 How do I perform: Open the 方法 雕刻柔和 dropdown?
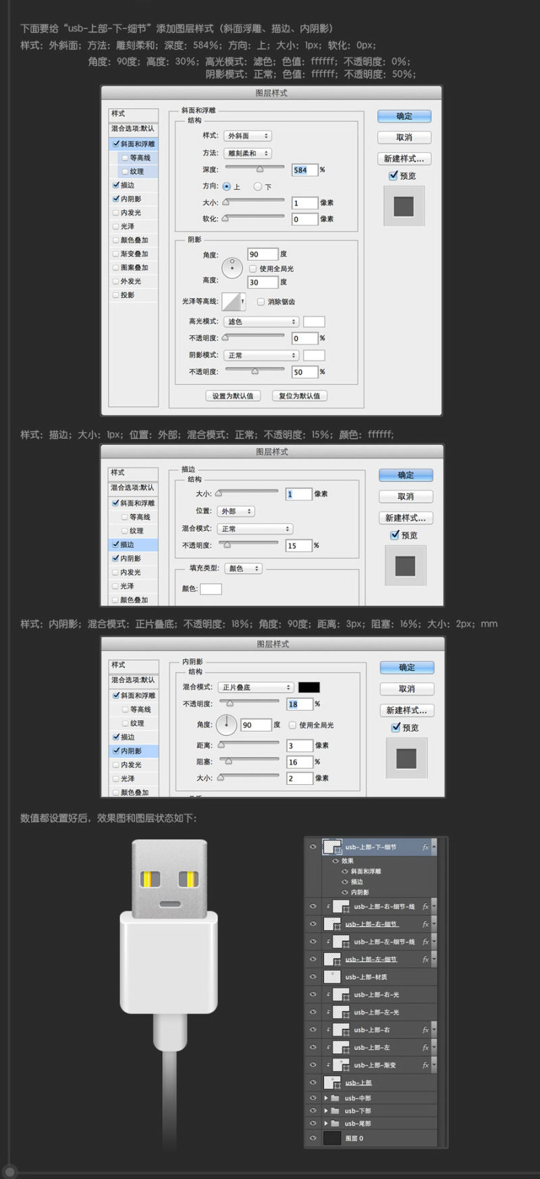point(247,153)
